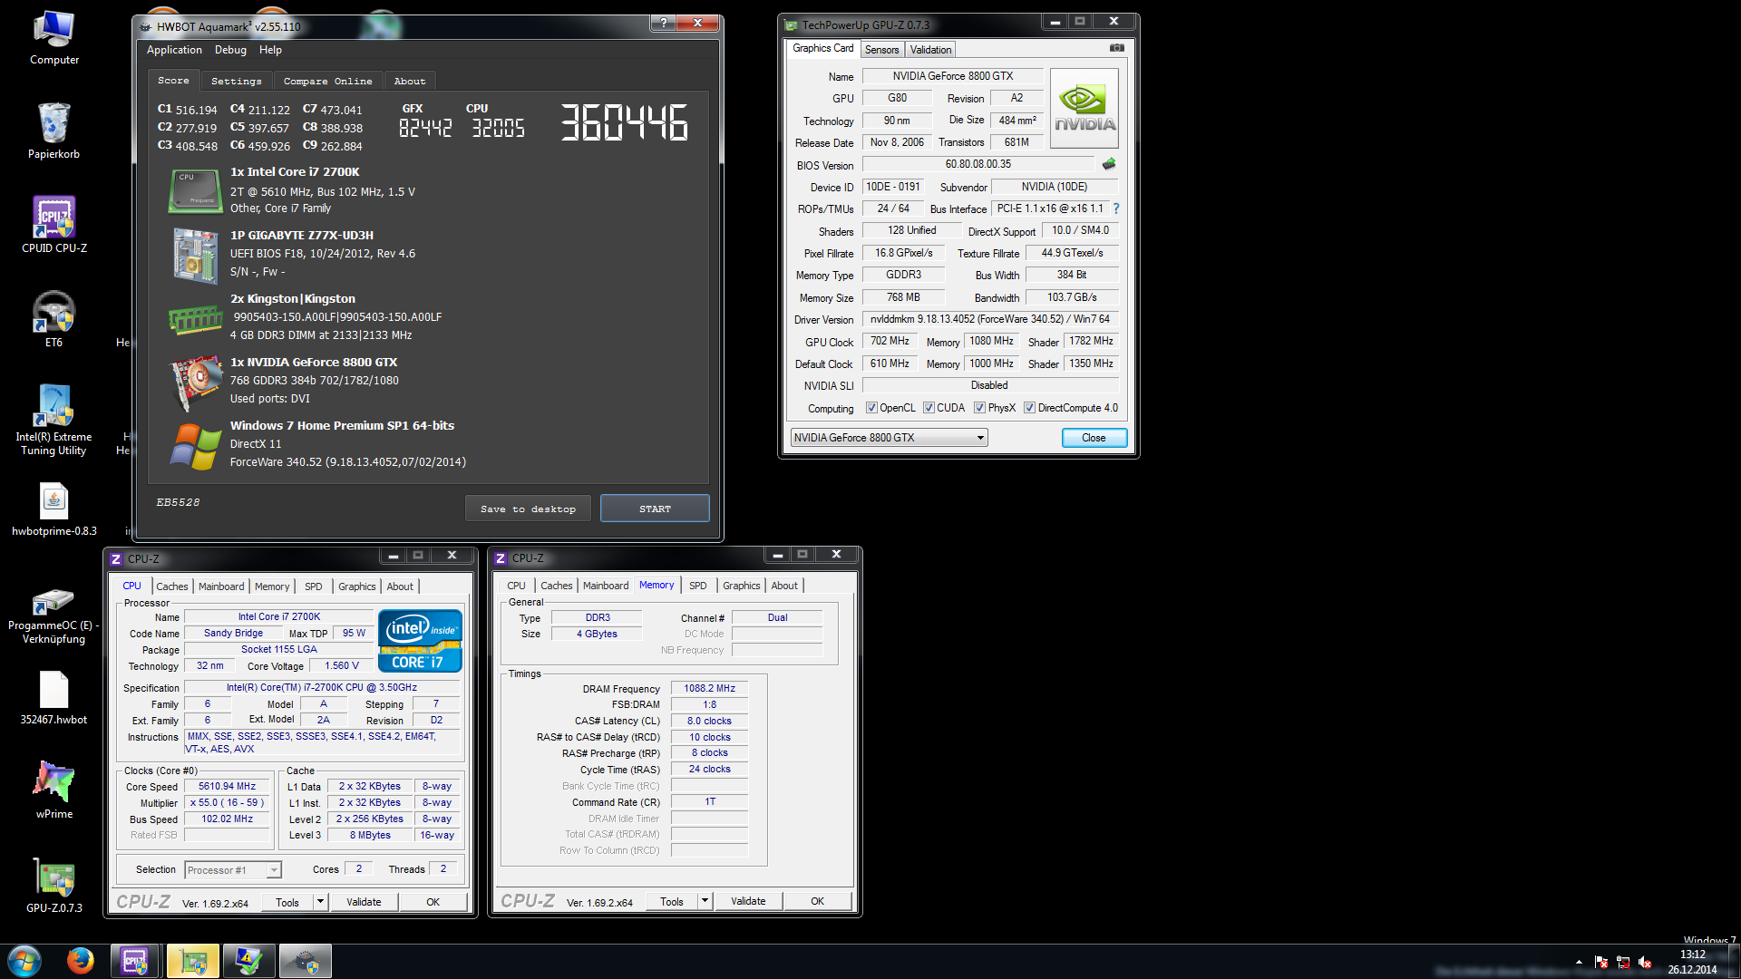Launch CPUID CPU-Z desktop shortcut
Viewport: 1741px width, 979px height.
[54, 225]
